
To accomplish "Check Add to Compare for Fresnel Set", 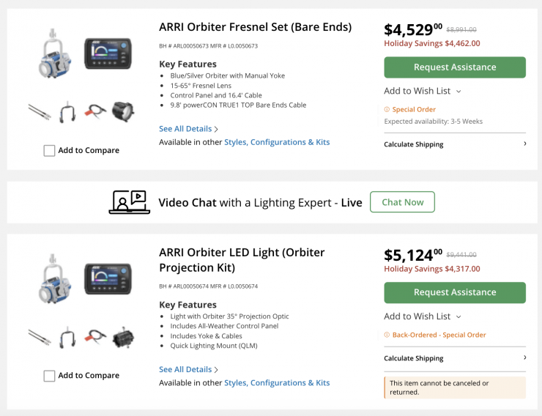I will click(49, 150).
